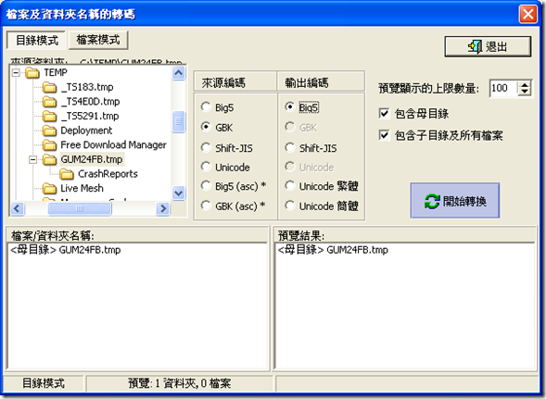Select TEMP label in folder tree
The image size is (546, 399).
pos(56,73)
